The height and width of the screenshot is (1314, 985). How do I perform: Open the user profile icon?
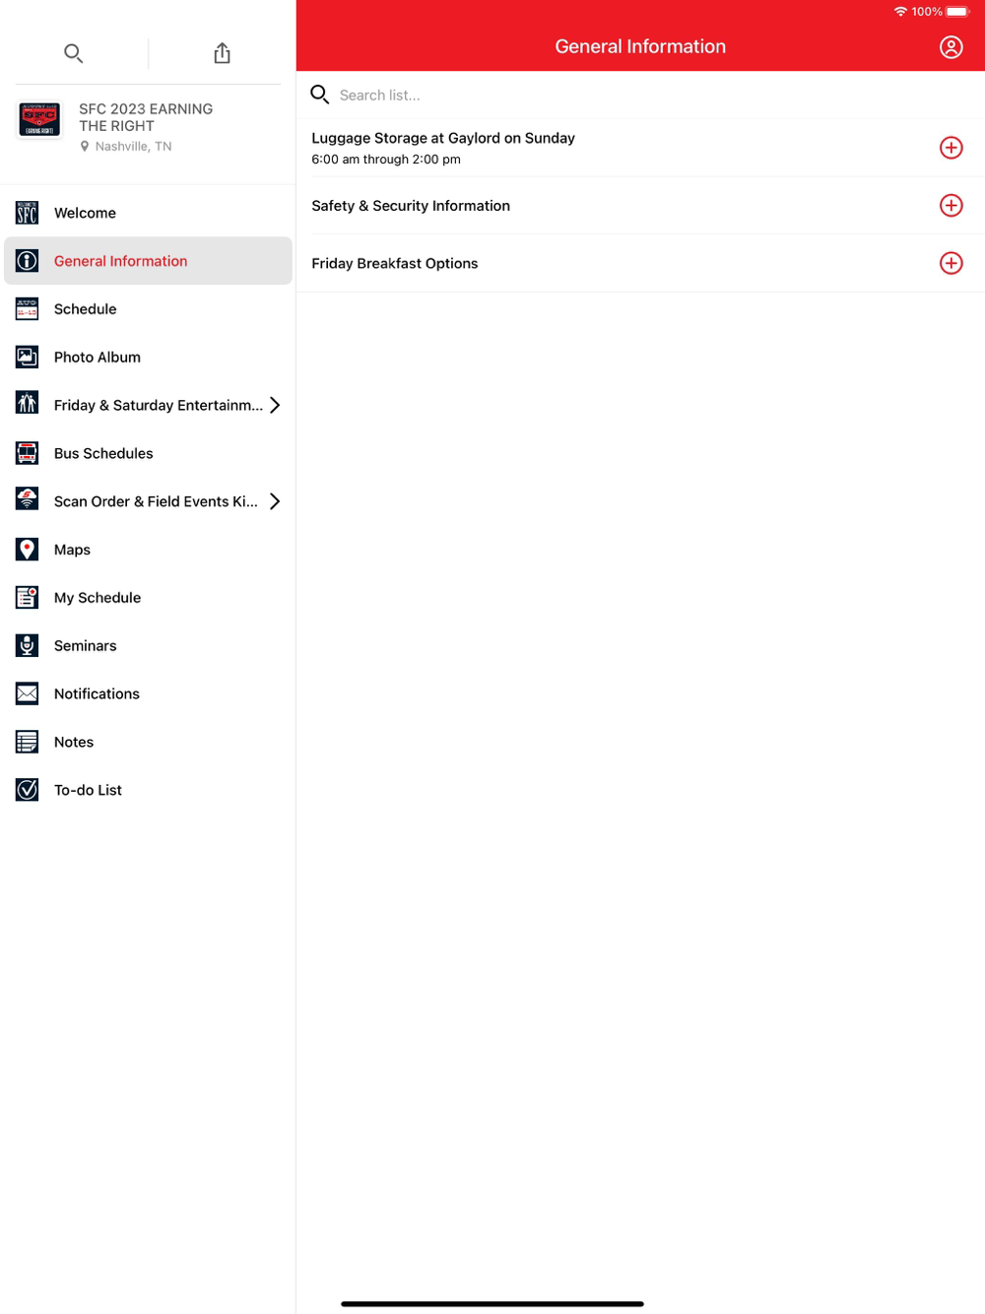click(951, 47)
